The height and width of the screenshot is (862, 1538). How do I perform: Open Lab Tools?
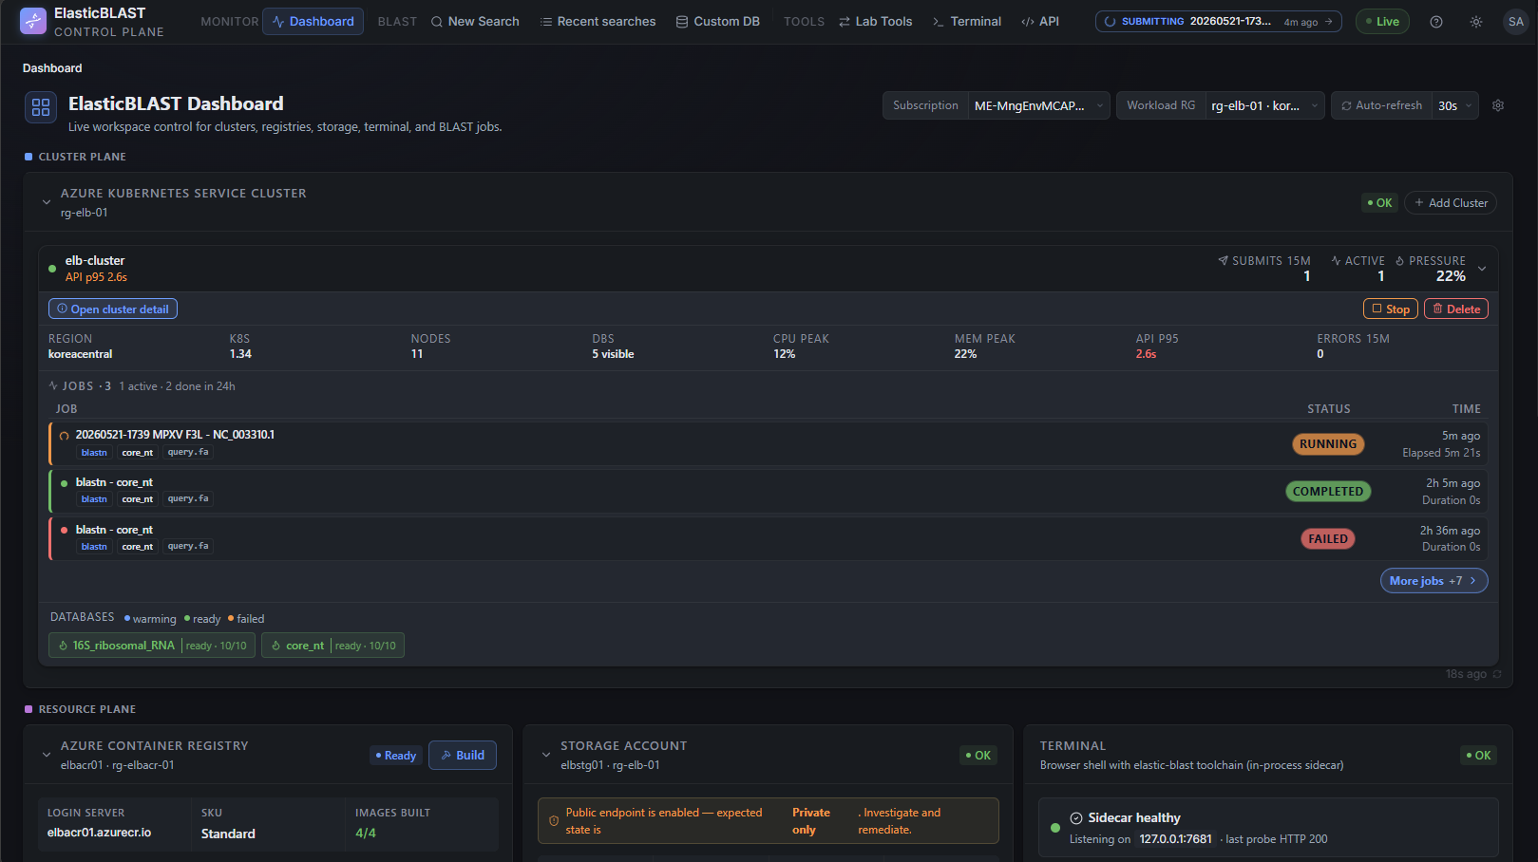(x=875, y=22)
